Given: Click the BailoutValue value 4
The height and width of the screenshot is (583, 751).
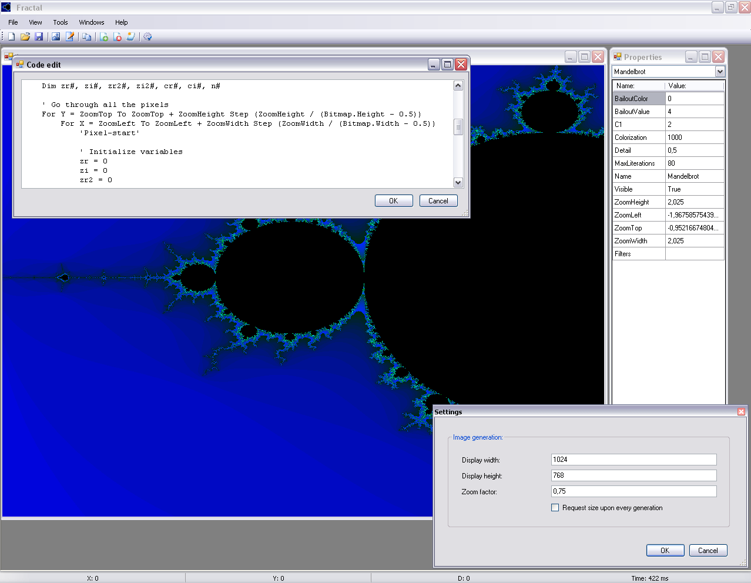Looking at the screenshot, I should [695, 112].
